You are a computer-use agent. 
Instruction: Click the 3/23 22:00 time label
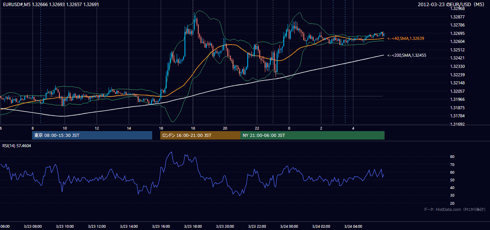257,226
